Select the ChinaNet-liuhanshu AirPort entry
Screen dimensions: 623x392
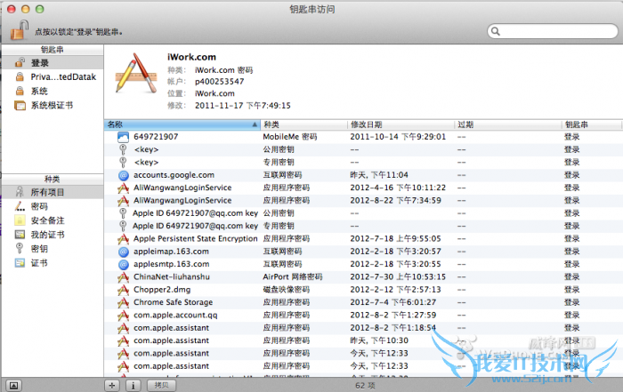coord(363,277)
